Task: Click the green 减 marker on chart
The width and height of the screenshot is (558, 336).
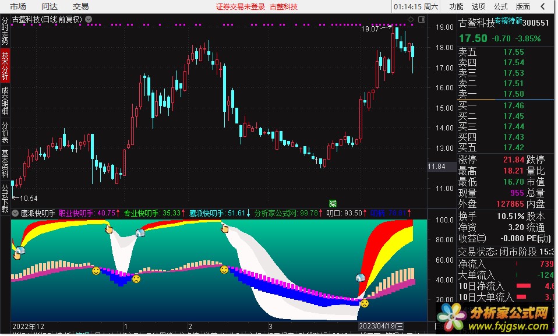Action: [x=333, y=203]
